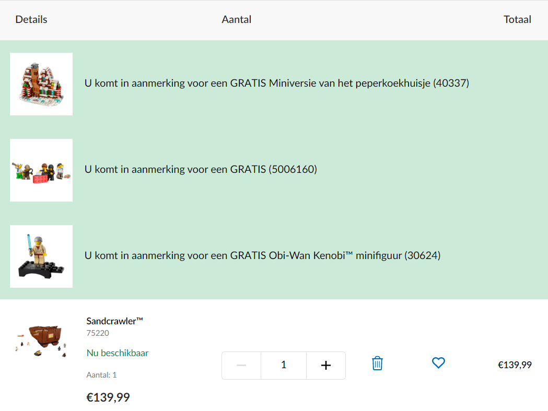Click the Obi-Wan Kenobi minifiguur (30624) offer text
548x411 pixels.
pyautogui.click(x=262, y=255)
